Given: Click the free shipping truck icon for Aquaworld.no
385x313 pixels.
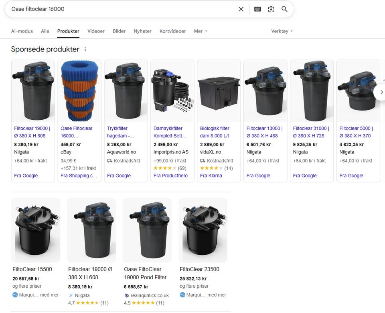Looking at the screenshot, I should (109, 161).
